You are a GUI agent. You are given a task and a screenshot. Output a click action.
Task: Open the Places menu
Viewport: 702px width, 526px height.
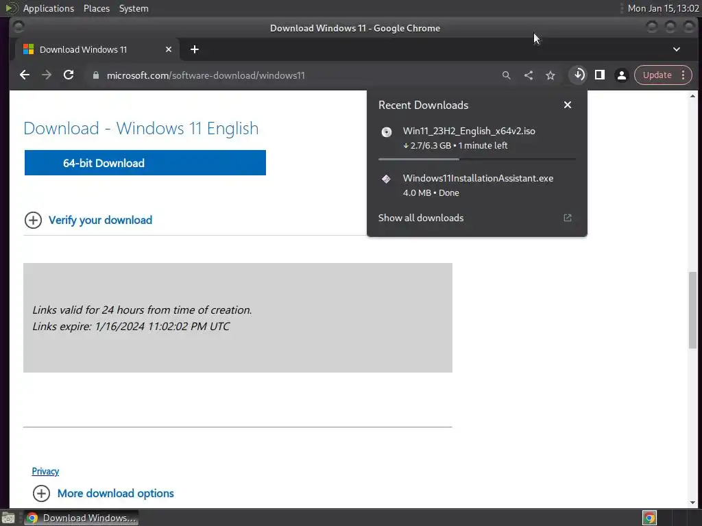click(x=96, y=8)
